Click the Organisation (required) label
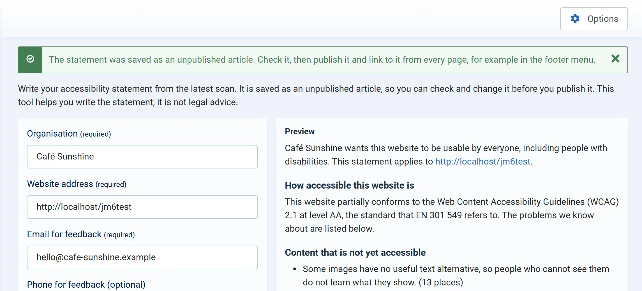This screenshot has width=642, height=291. coord(69,134)
